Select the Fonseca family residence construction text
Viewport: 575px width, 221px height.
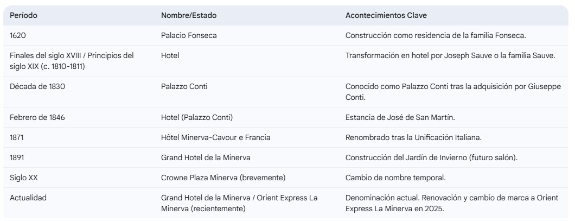pyautogui.click(x=436, y=36)
